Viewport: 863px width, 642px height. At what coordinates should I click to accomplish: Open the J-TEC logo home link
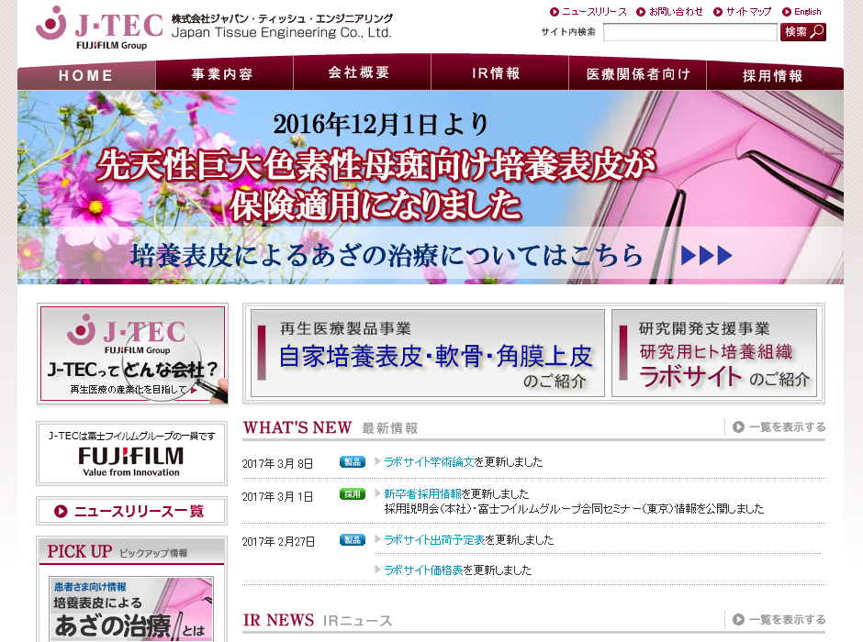(100, 28)
